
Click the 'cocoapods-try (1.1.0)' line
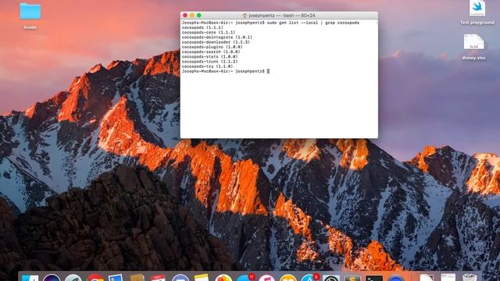pyautogui.click(x=207, y=66)
